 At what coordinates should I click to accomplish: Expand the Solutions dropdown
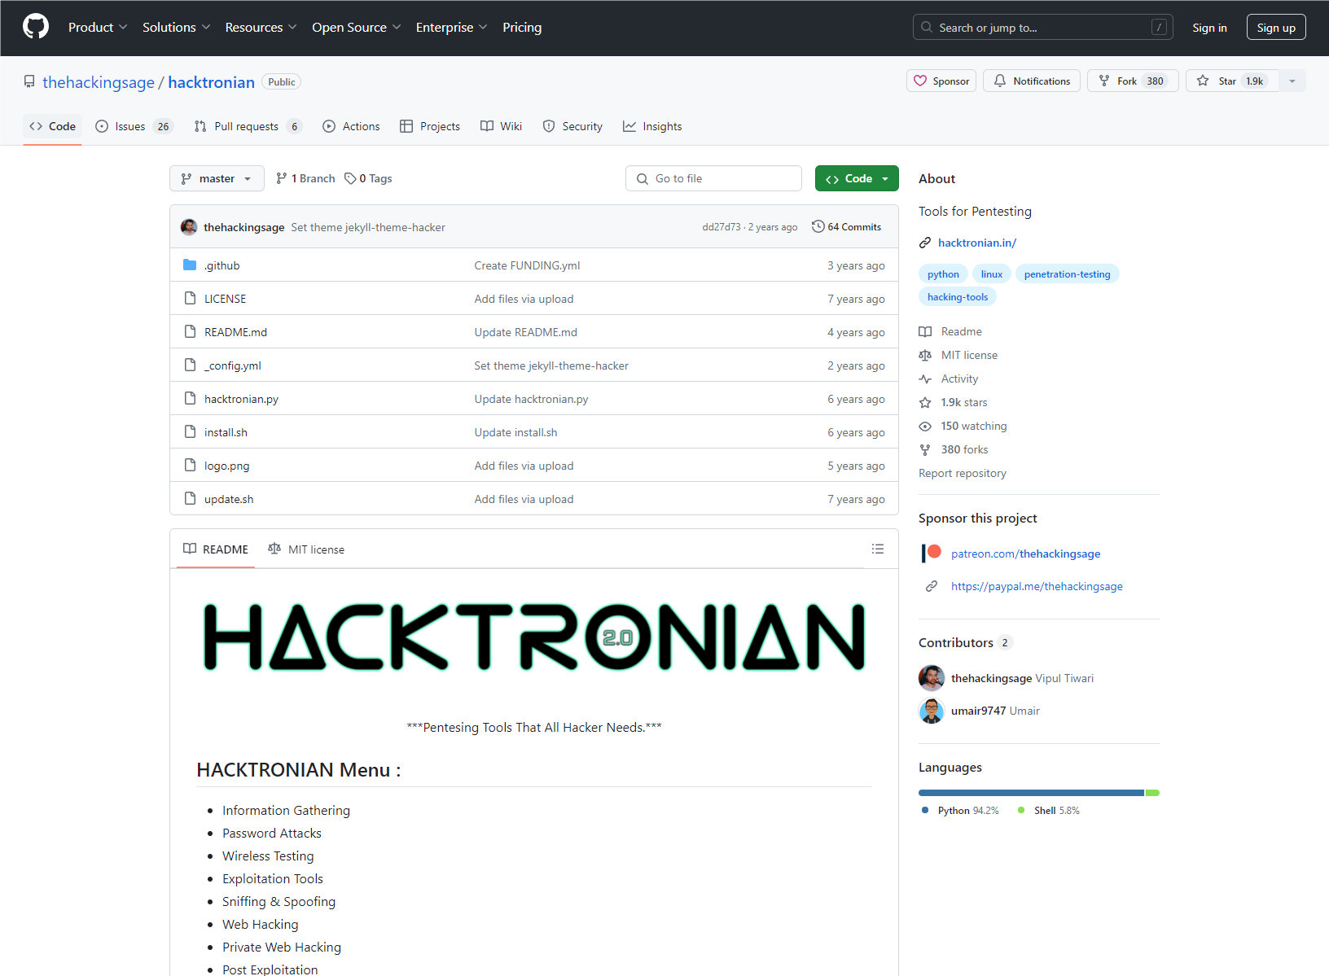177,27
